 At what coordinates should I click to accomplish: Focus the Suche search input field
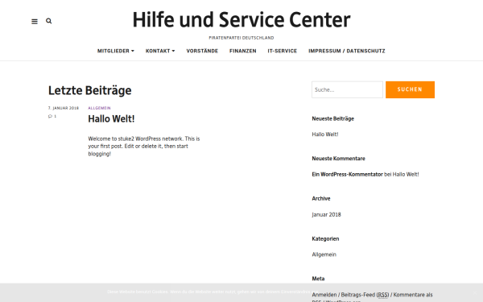[x=347, y=89]
